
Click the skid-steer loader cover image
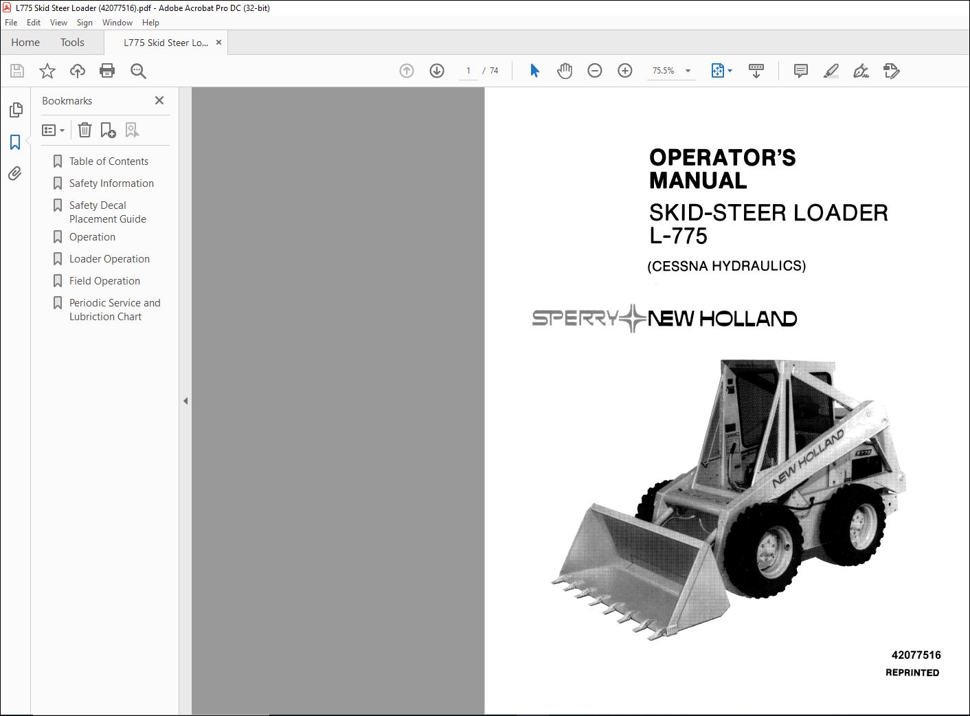pyautogui.click(x=728, y=500)
